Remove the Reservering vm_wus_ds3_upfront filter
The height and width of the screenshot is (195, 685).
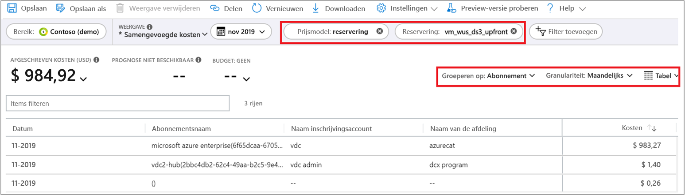coord(514,31)
